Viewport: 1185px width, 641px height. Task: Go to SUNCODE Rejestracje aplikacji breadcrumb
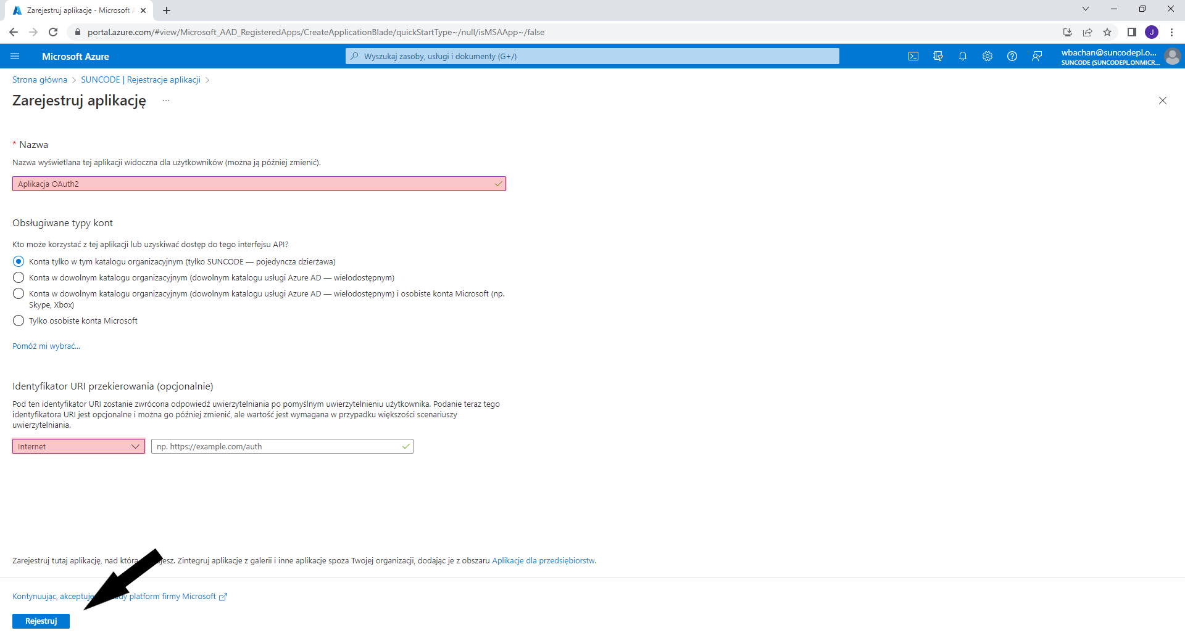pos(141,80)
